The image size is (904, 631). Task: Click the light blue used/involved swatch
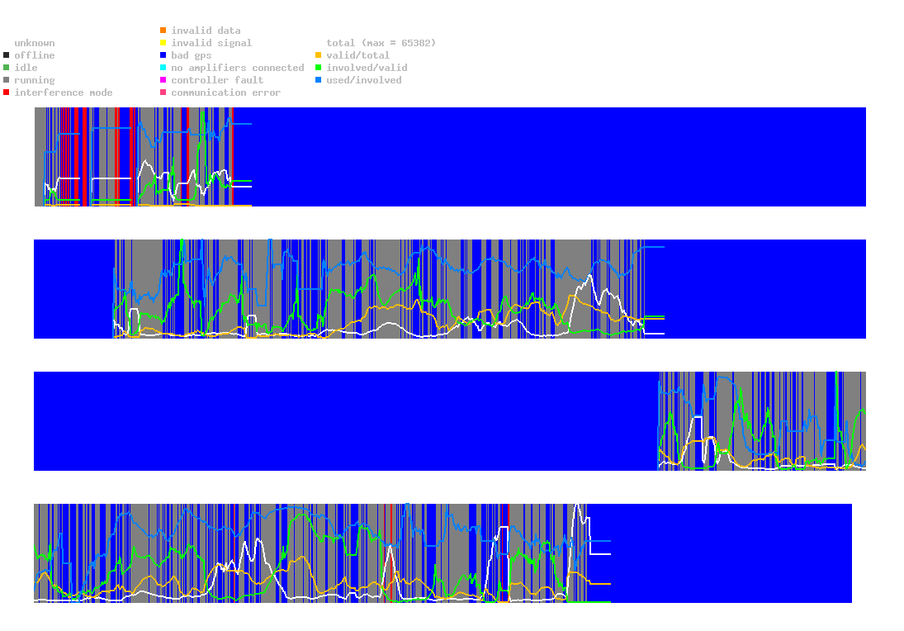coord(318,80)
